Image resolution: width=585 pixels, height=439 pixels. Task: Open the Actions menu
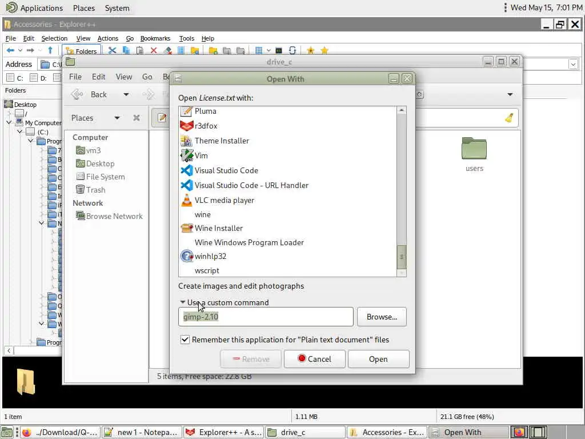tap(107, 38)
